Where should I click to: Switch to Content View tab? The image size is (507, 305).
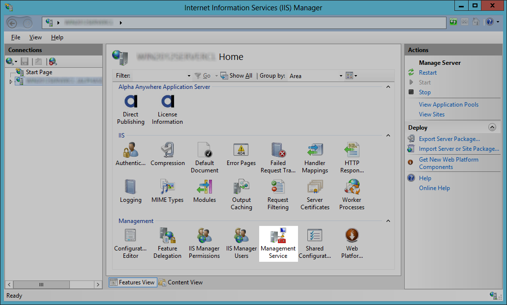(181, 282)
